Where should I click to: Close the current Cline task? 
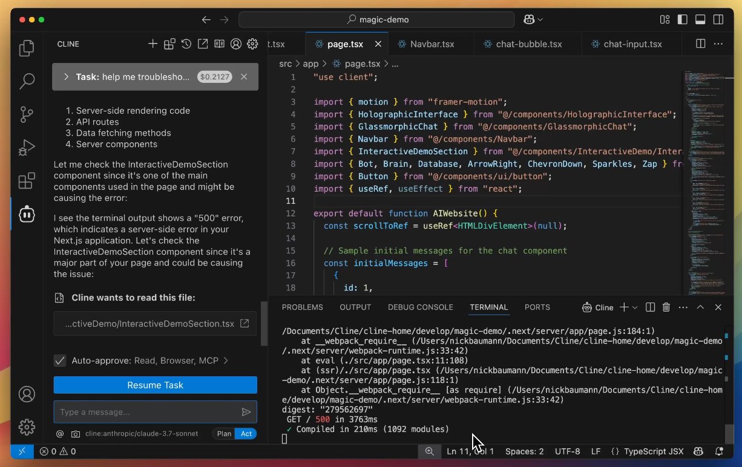pyautogui.click(x=244, y=77)
